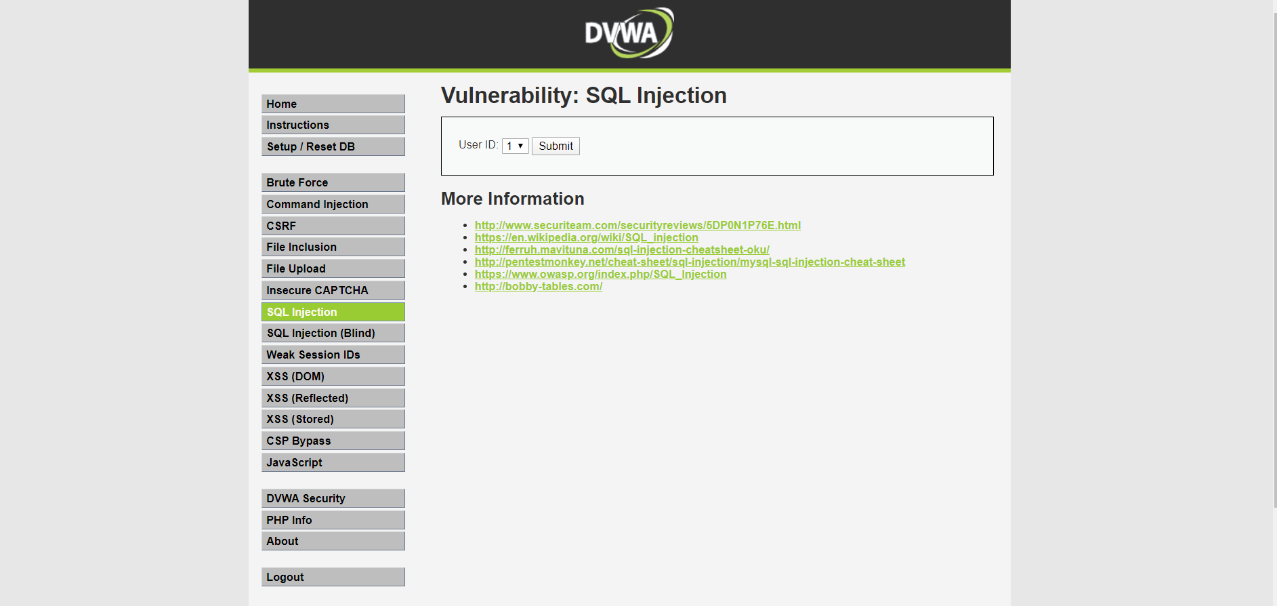Viewport: 1277px width, 606px height.
Task: Submit the selected User ID
Action: click(556, 146)
